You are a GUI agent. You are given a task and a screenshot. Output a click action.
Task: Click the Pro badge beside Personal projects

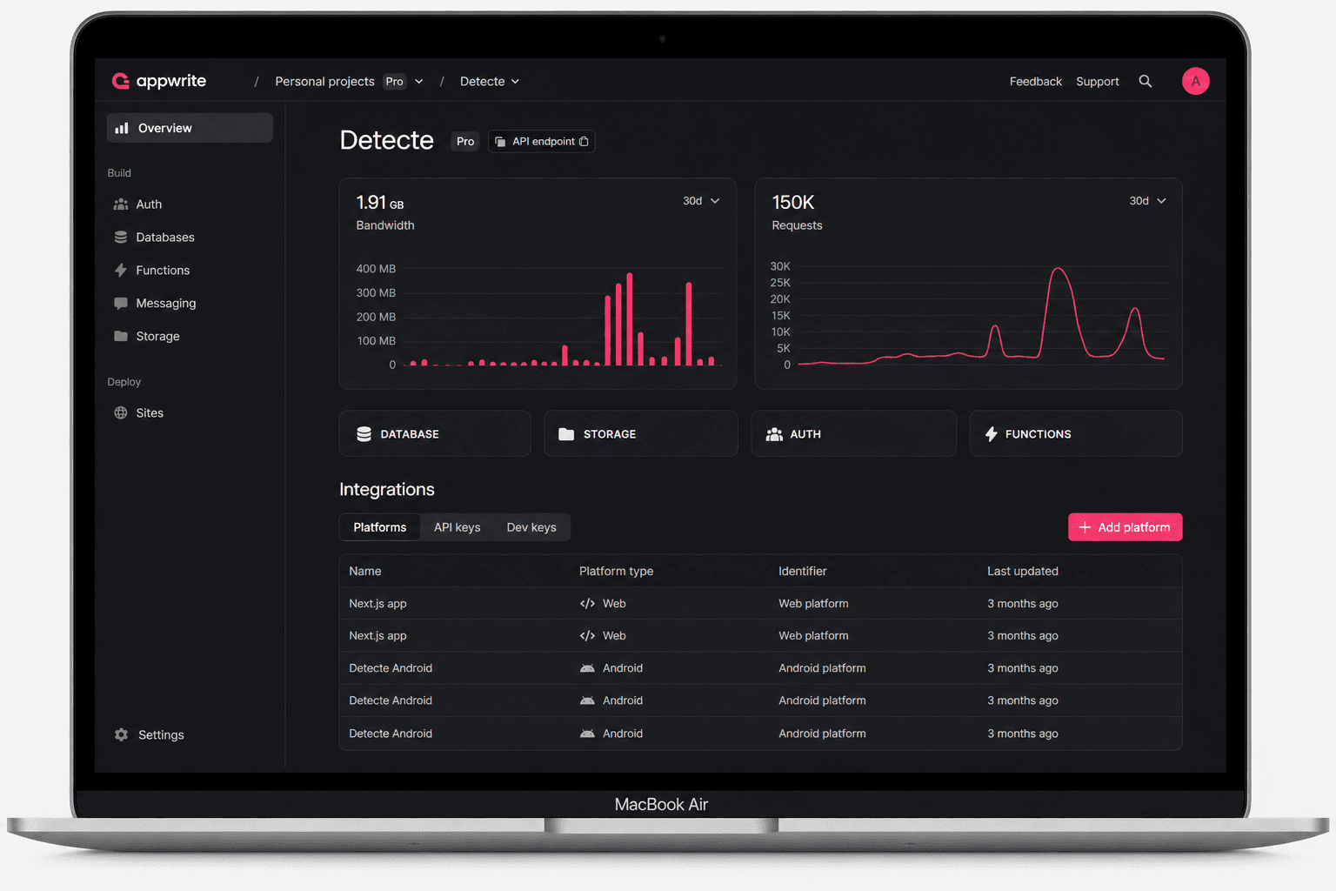point(395,81)
